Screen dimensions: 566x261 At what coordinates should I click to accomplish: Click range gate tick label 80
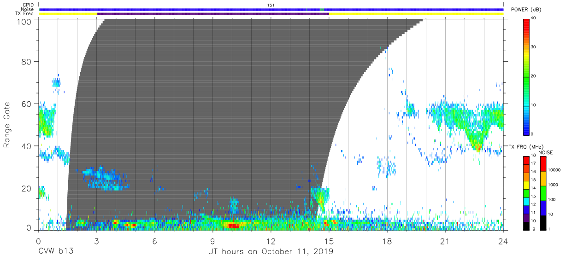[x=27, y=61]
